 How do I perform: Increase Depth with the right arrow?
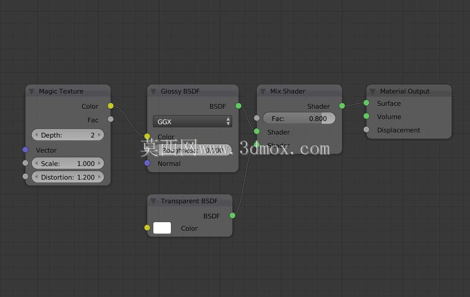coord(99,135)
